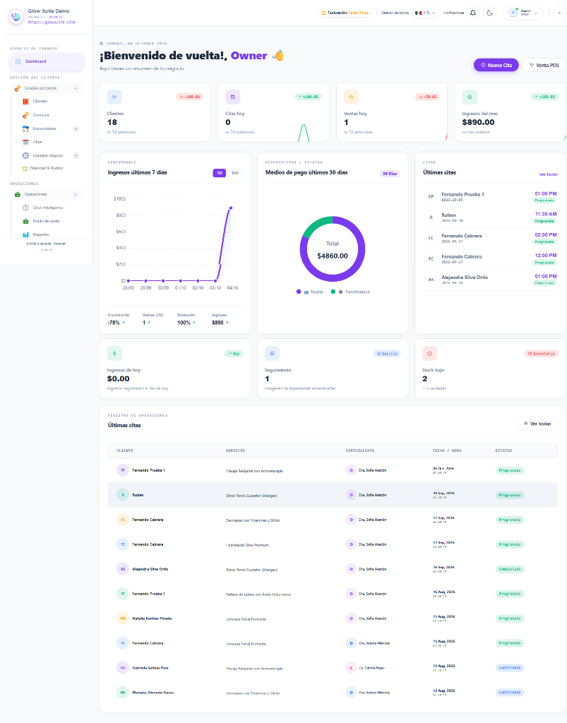Screen dimensions: 567x723
Task: Click Ver todas button above appointments table
Action: [537, 424]
